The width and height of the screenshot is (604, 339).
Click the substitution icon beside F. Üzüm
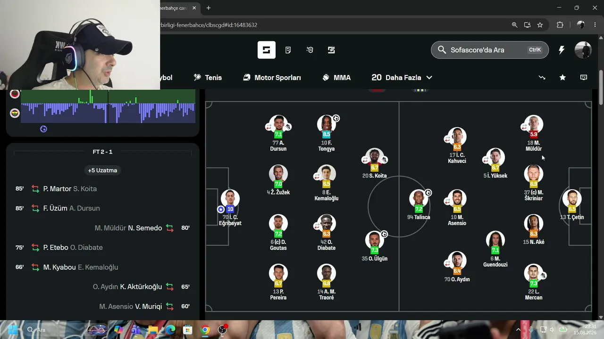pyautogui.click(x=35, y=208)
